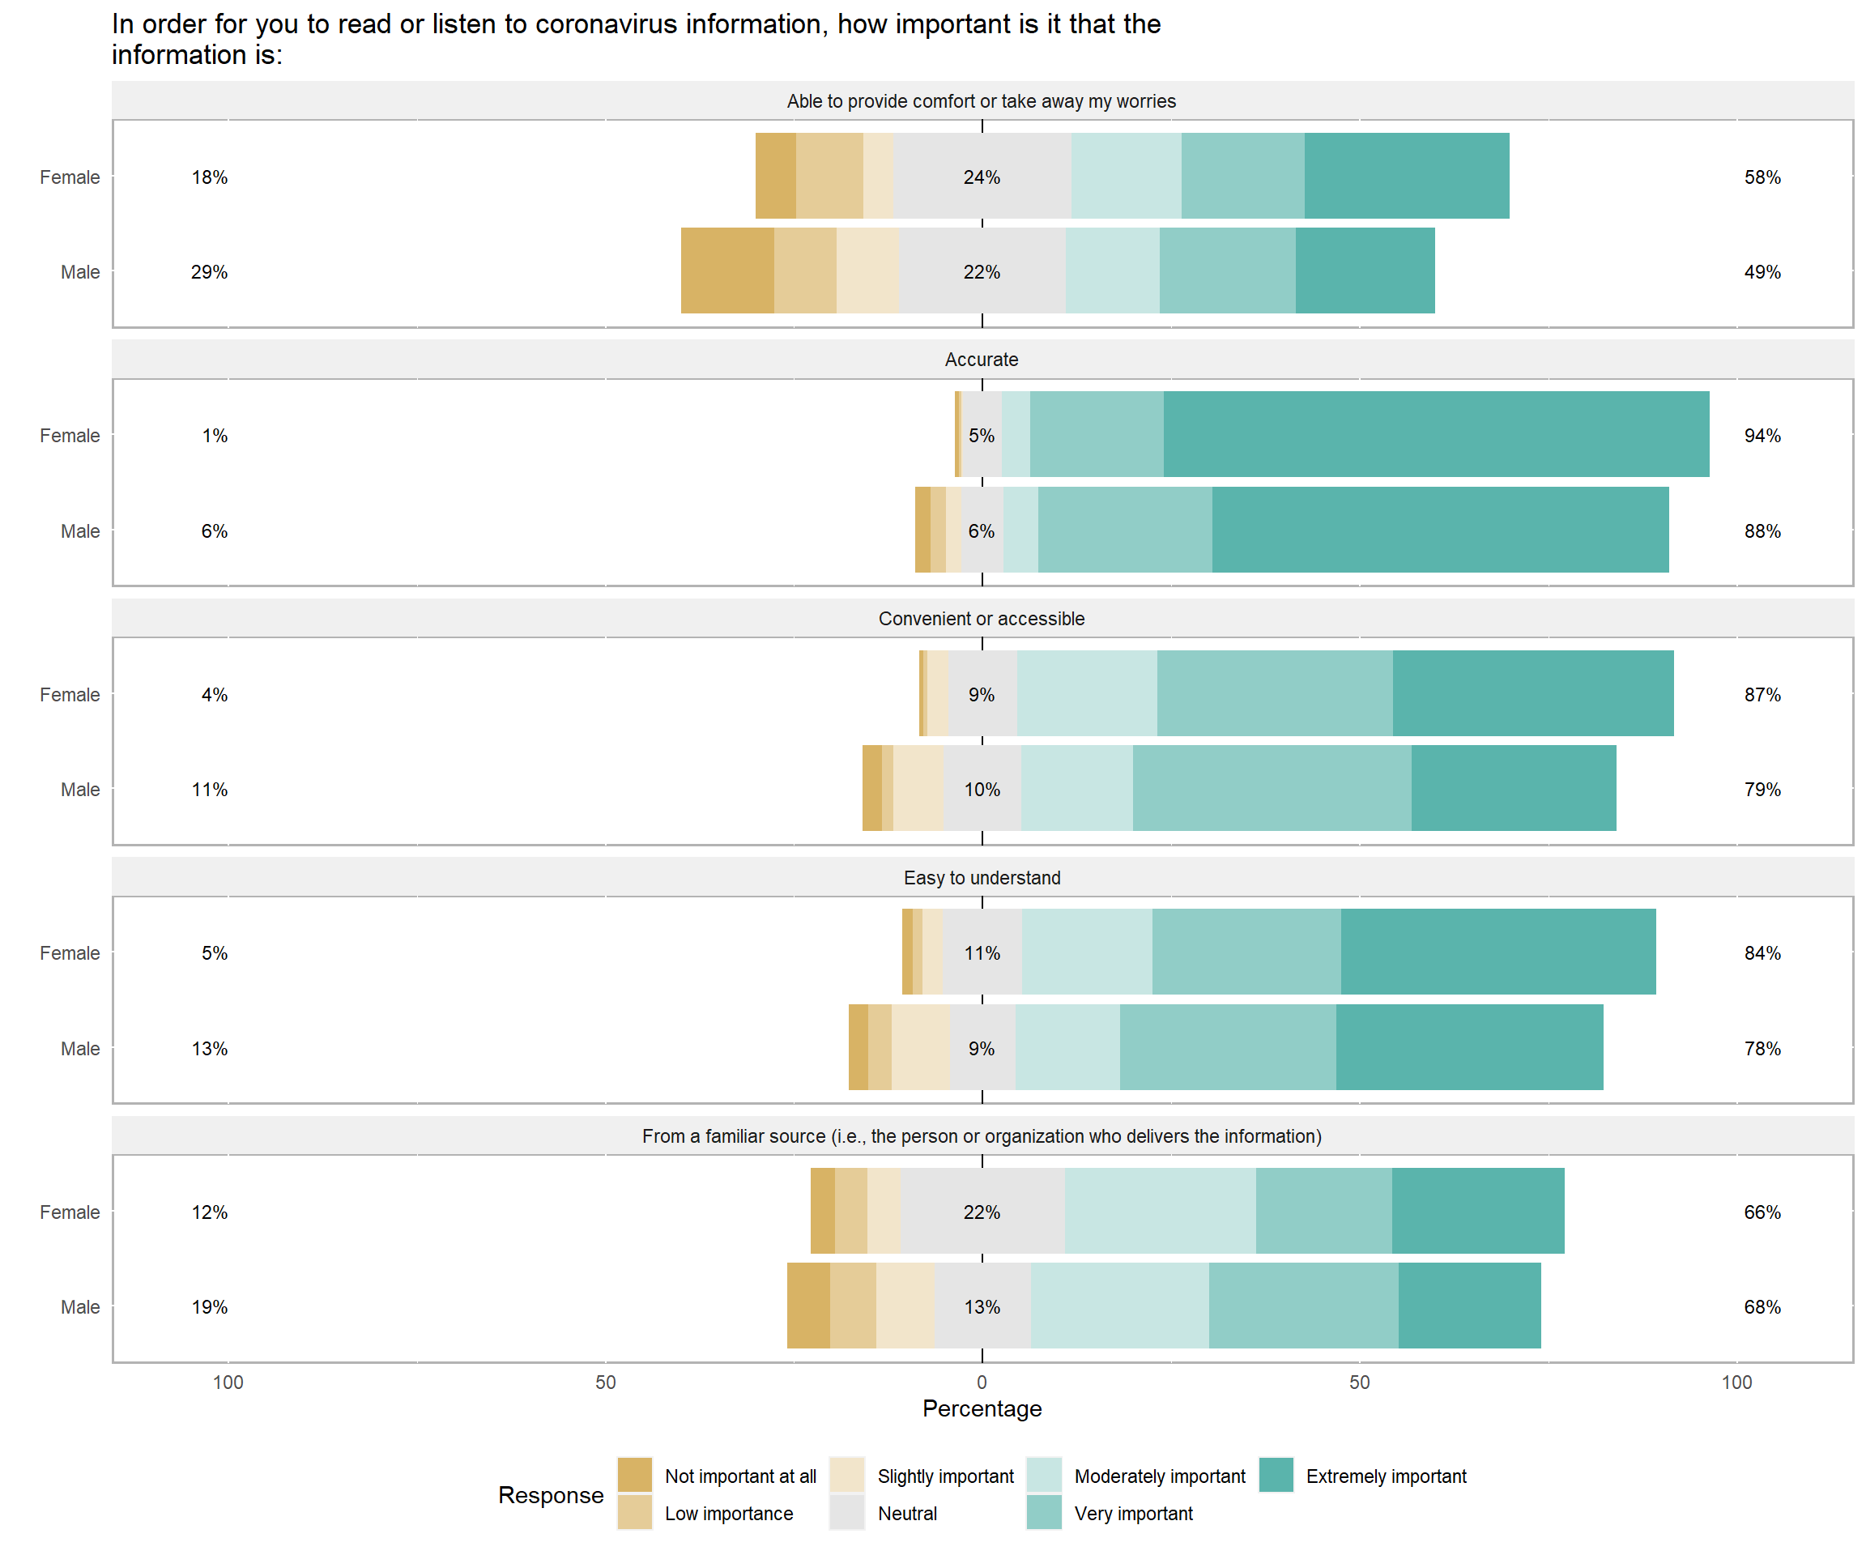Click the 'Moderately important' legend swatch
This screenshot has width=1866, height=1555.
click(x=1043, y=1475)
